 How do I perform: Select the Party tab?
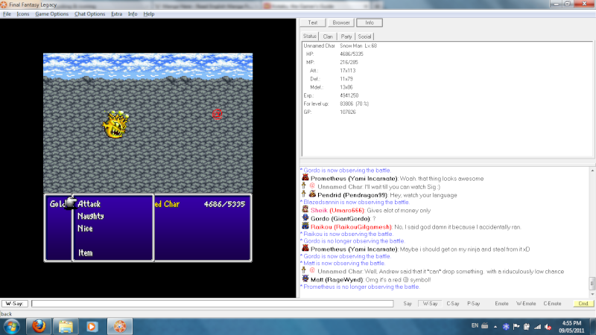click(346, 36)
